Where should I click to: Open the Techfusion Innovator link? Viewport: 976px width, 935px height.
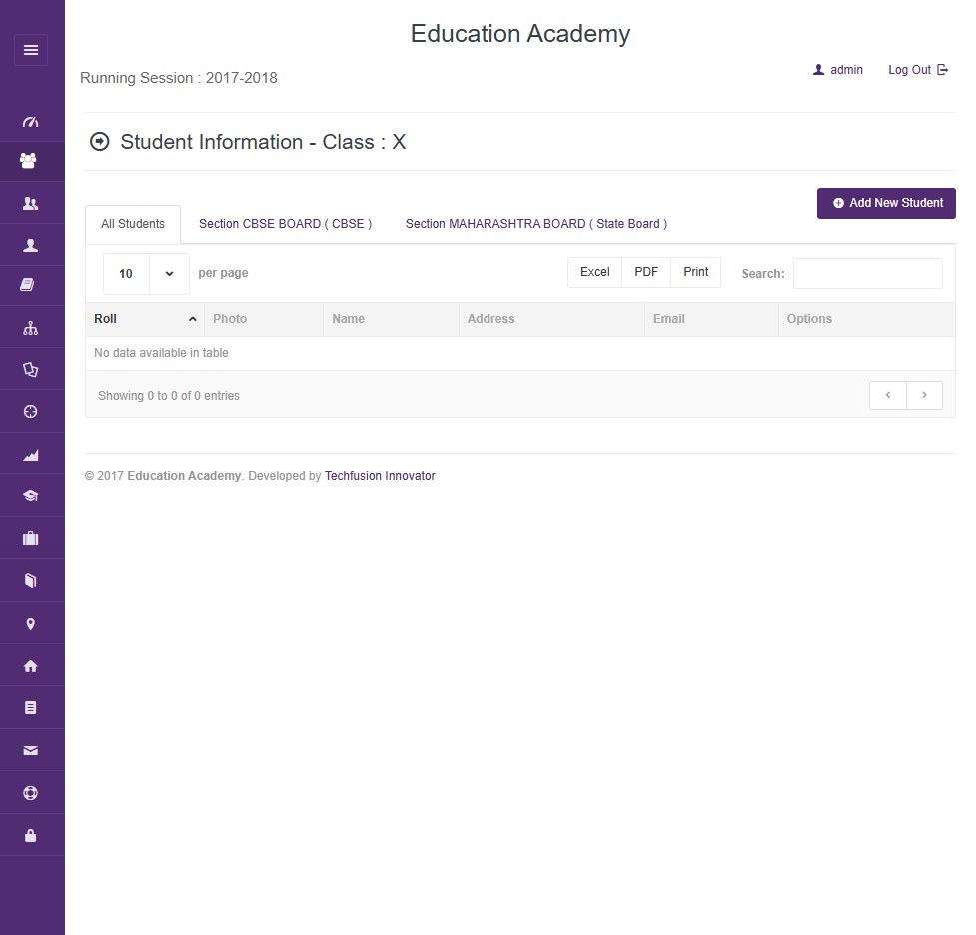[x=380, y=476]
